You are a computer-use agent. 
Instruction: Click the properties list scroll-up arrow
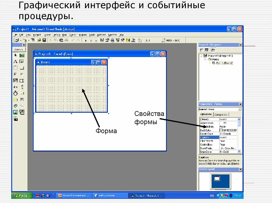coord(239,119)
